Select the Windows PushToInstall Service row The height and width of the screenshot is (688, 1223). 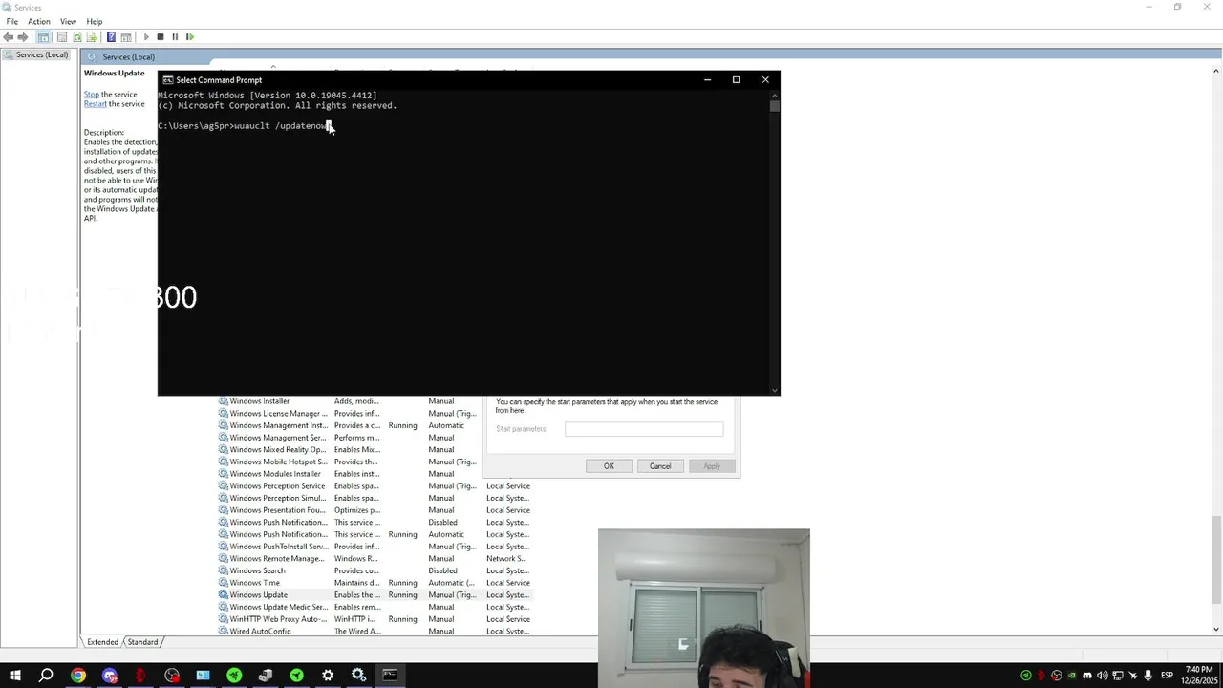(x=374, y=547)
